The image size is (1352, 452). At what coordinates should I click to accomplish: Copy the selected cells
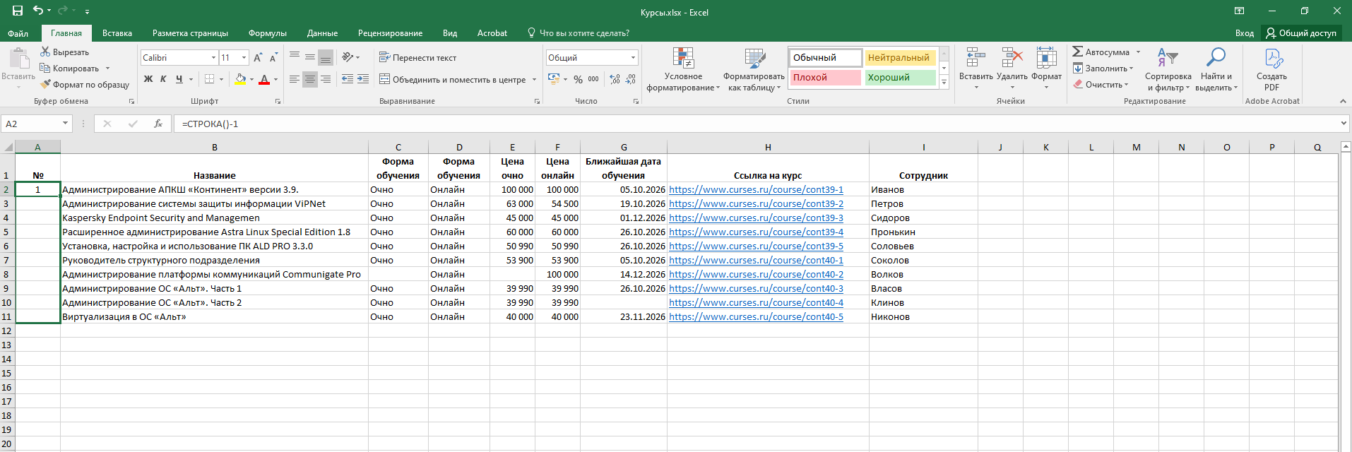coord(70,69)
